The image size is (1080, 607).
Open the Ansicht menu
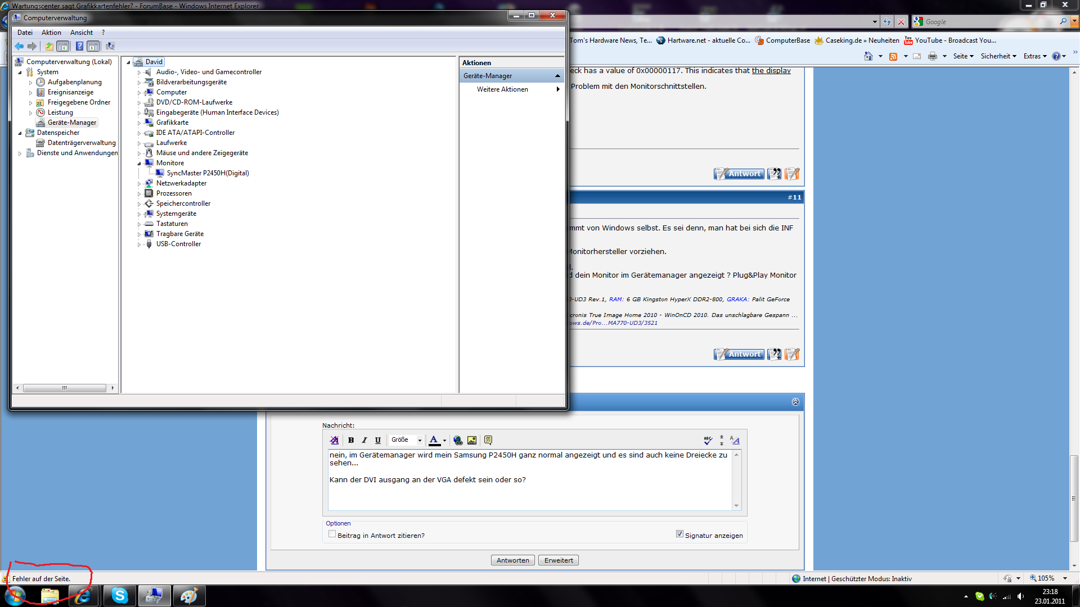pyautogui.click(x=82, y=33)
